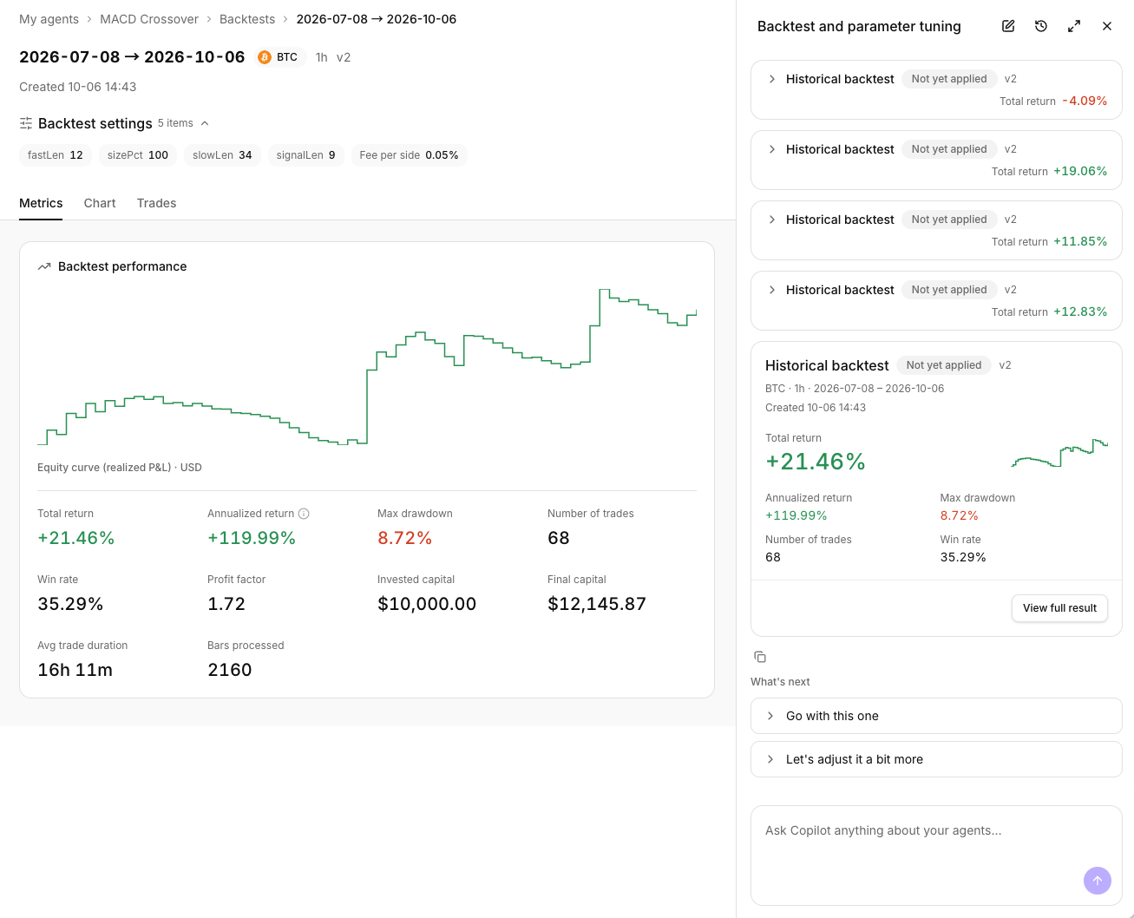Expand the backtest card with +11.85% return
The width and height of the screenshot is (1134, 918).
[772, 220]
